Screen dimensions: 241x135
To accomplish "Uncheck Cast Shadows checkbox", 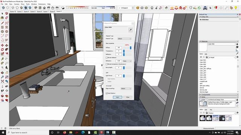I will [107, 93].
